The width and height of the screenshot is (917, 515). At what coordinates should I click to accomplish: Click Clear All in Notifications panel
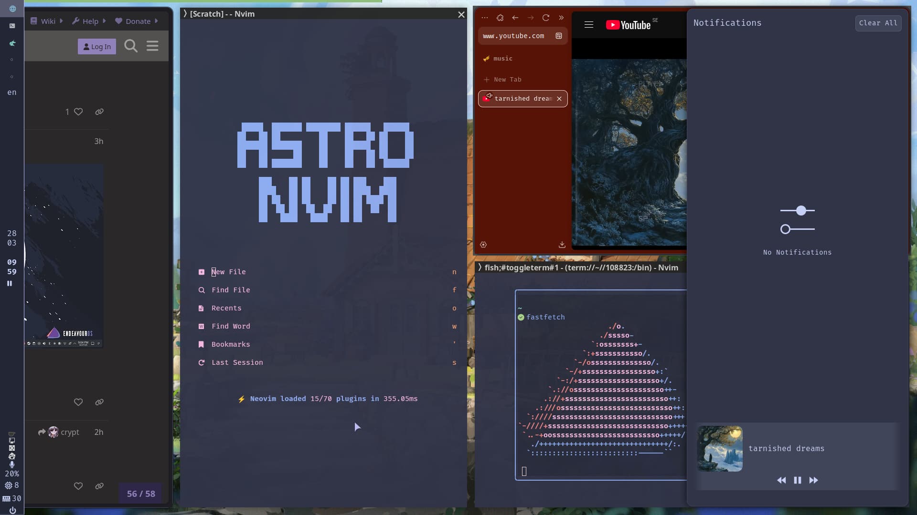[x=878, y=23]
